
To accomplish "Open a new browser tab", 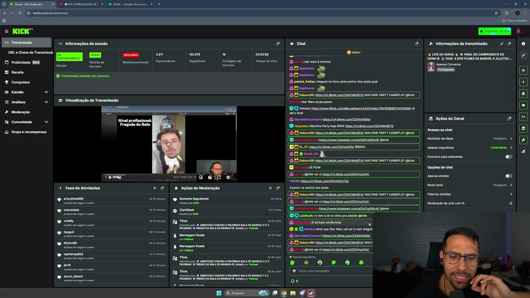I will pyautogui.click(x=159, y=4).
